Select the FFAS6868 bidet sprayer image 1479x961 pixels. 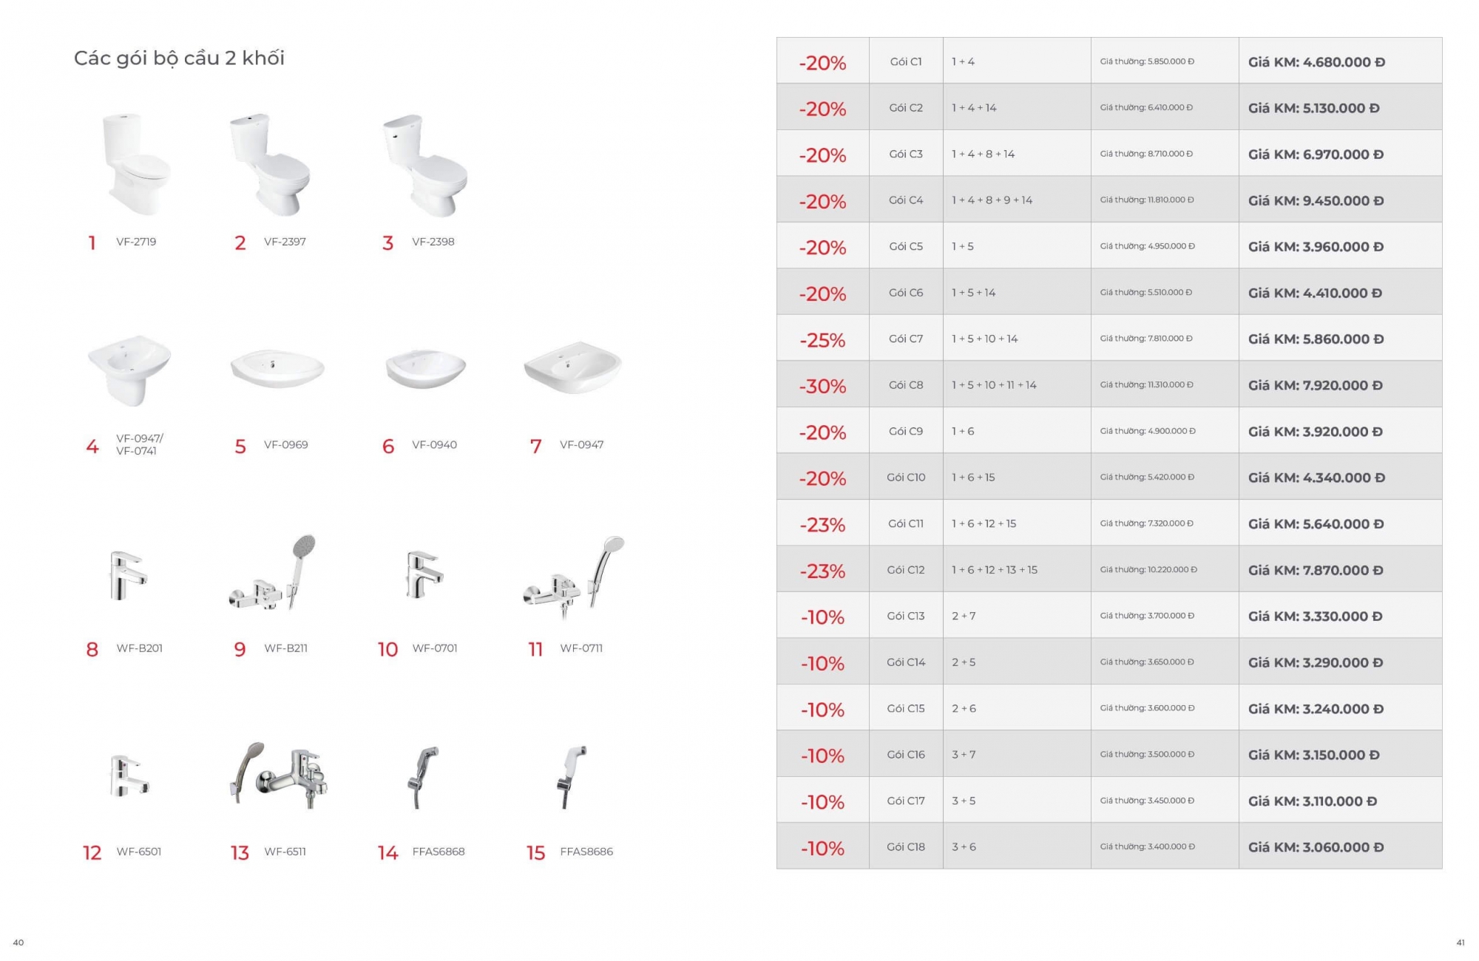[x=424, y=776]
